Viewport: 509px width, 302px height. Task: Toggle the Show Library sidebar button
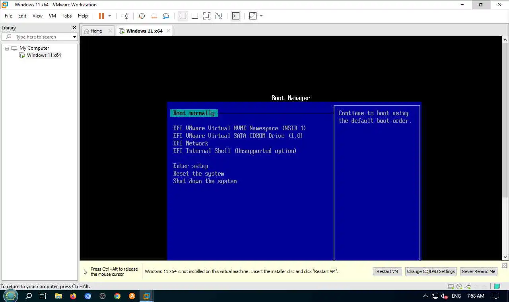tap(183, 16)
